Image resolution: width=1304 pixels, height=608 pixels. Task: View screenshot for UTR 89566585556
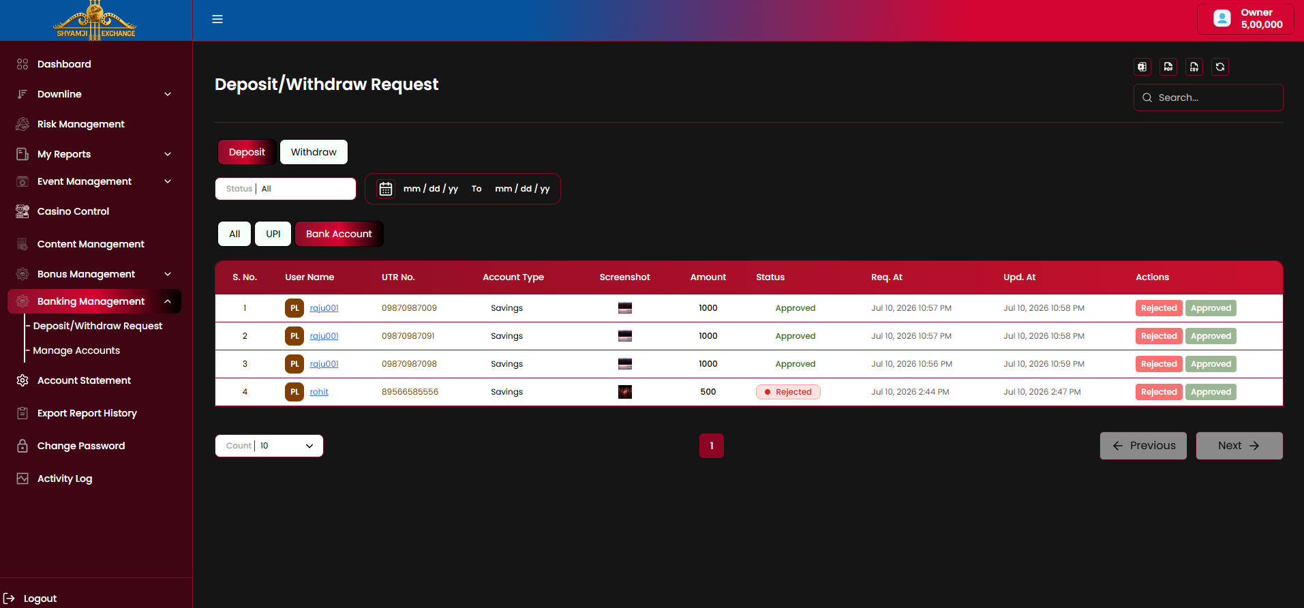(x=625, y=392)
